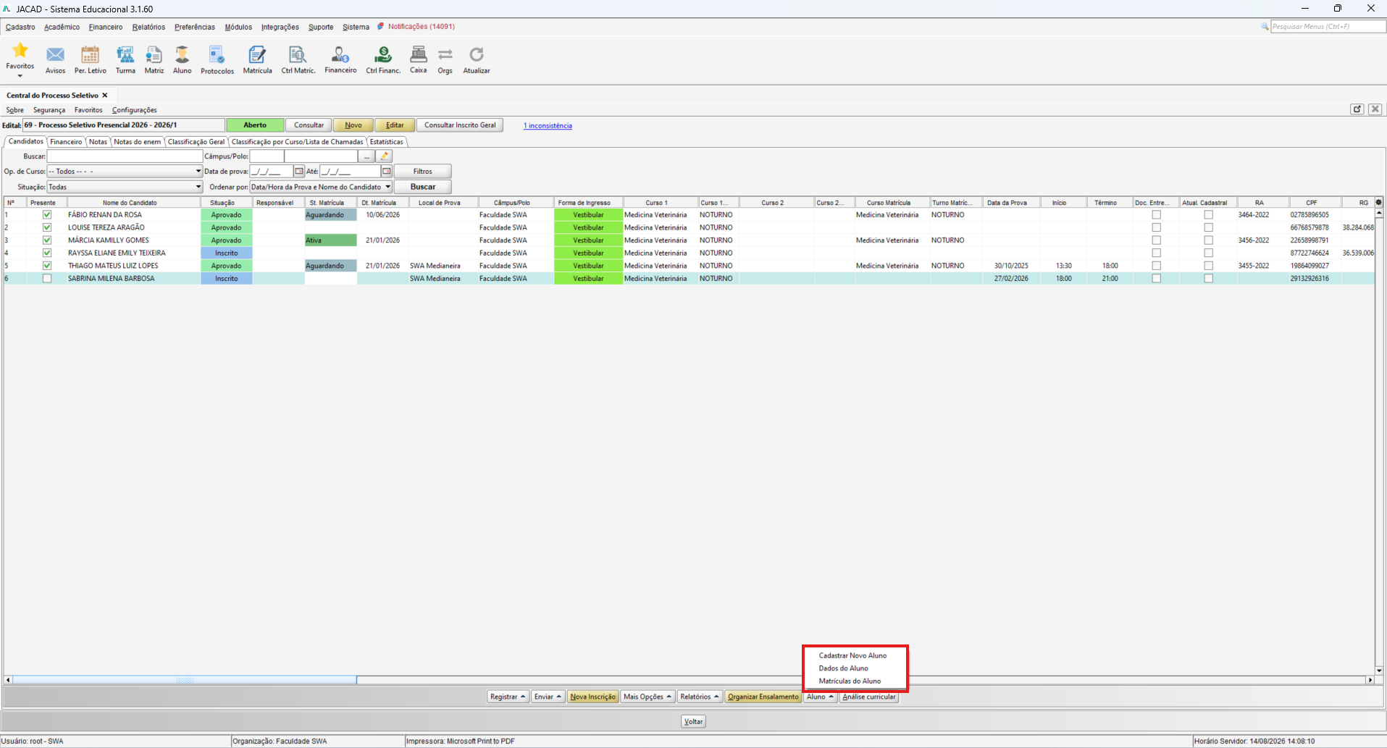Open the Caixa register icon

(418, 54)
